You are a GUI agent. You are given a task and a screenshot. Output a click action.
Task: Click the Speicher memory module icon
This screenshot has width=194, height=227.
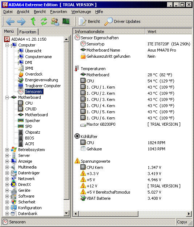point(21,121)
